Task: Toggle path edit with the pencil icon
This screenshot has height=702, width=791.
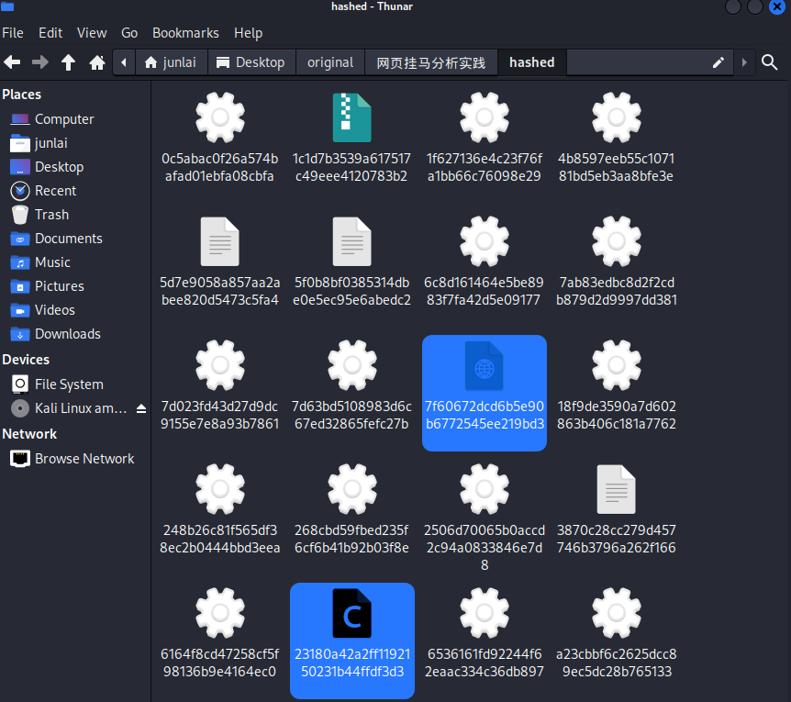Action: pyautogui.click(x=718, y=62)
